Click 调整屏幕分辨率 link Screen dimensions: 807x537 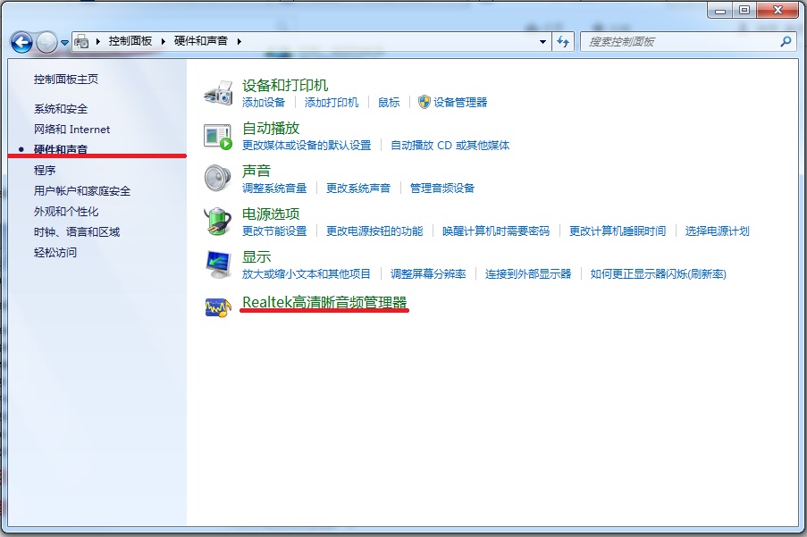[428, 274]
